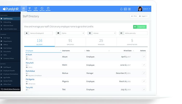
Task: Open Terry Aki's profile link
Action: coord(29,88)
